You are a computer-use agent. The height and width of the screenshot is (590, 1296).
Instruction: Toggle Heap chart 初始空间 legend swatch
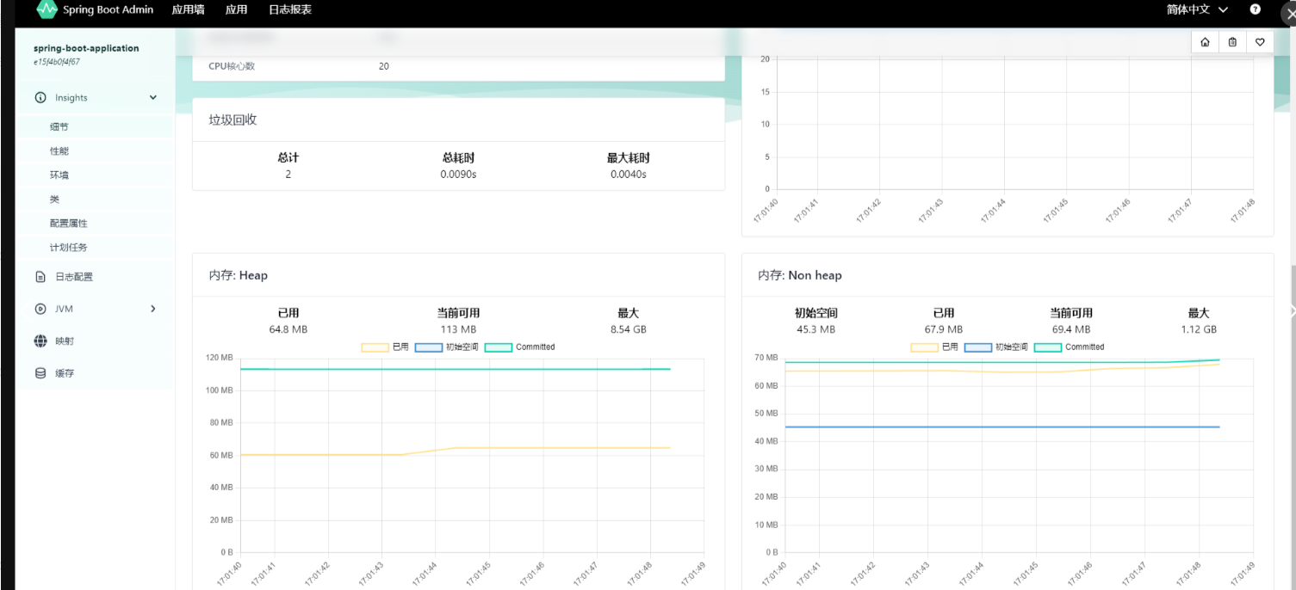click(428, 347)
